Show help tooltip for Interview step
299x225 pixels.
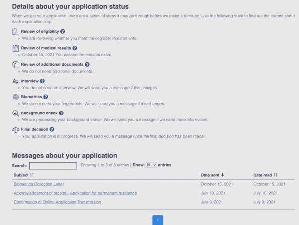(x=42, y=81)
